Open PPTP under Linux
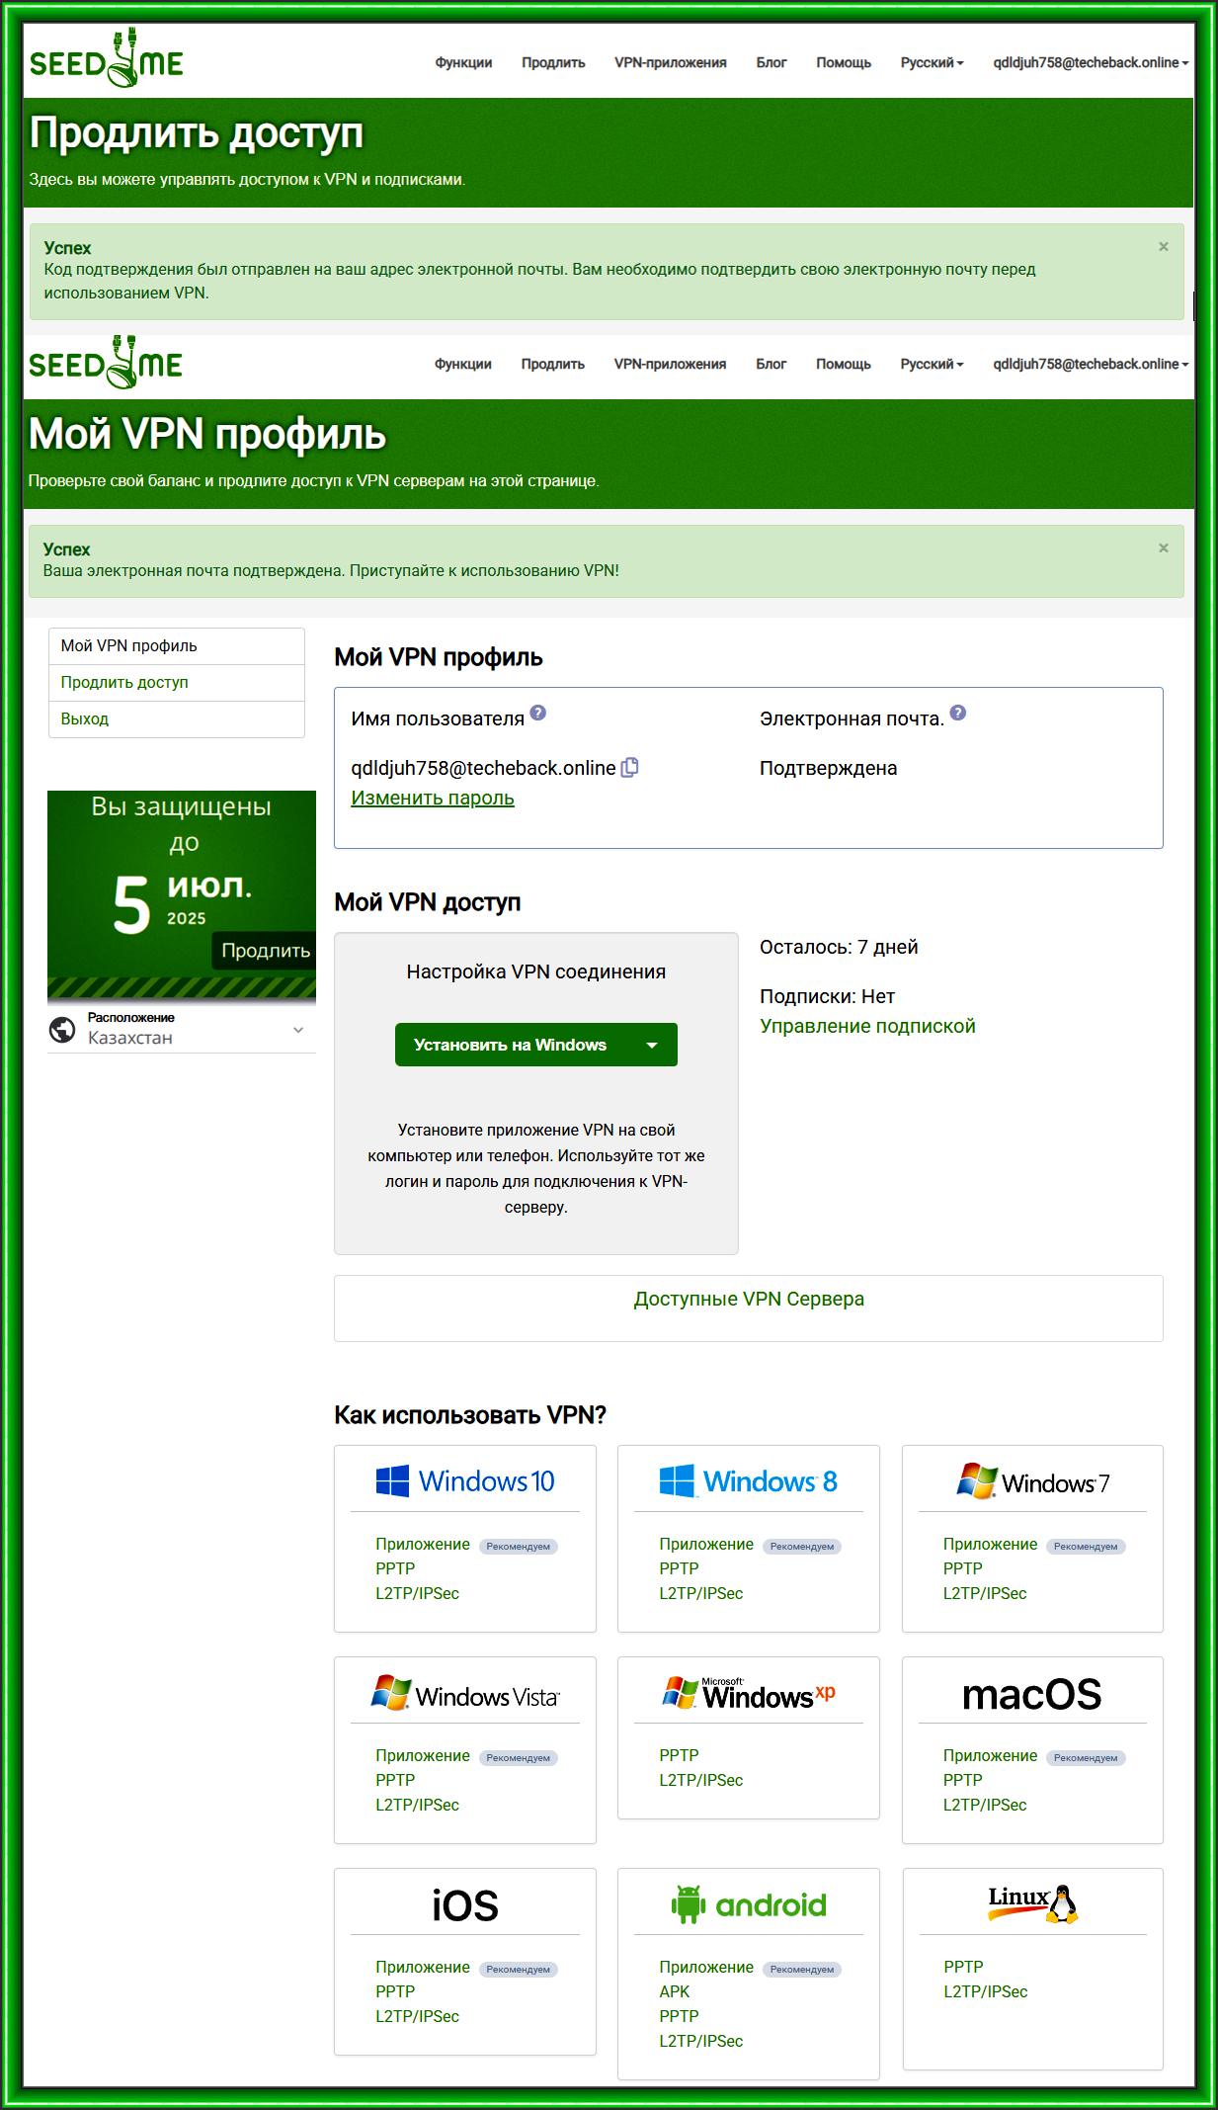 pyautogui.click(x=963, y=1967)
